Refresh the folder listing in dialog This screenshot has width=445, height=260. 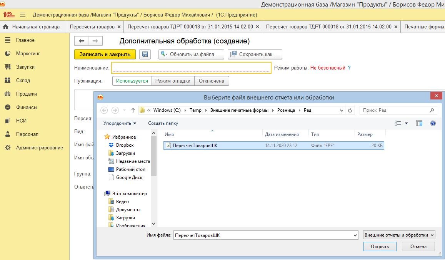pos(350,110)
